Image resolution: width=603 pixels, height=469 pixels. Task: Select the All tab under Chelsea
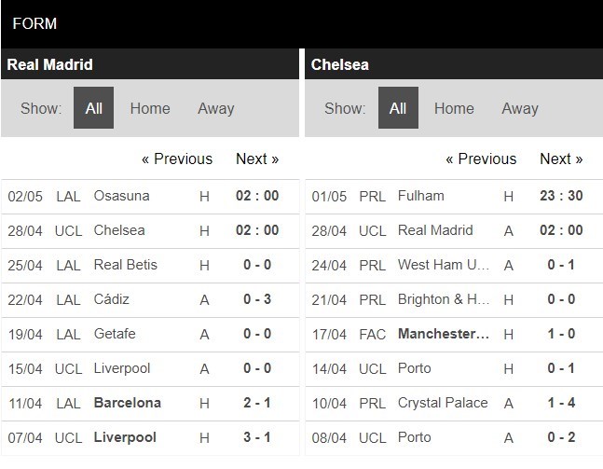(398, 108)
